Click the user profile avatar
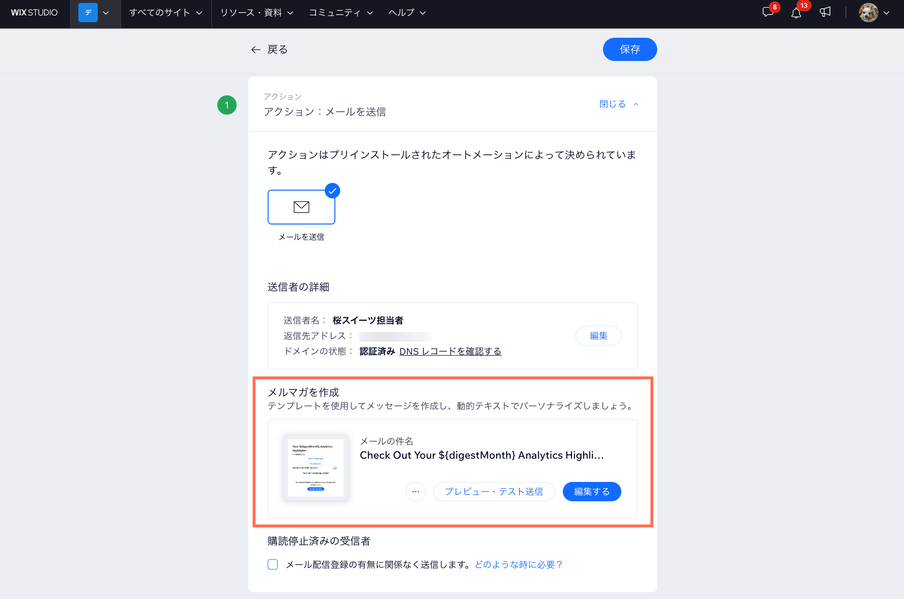Screen dimensions: 904x599 pyautogui.click(x=869, y=13)
